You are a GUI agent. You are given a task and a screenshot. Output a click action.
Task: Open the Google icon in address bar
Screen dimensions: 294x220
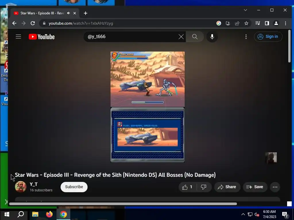pyautogui.click(x=218, y=23)
